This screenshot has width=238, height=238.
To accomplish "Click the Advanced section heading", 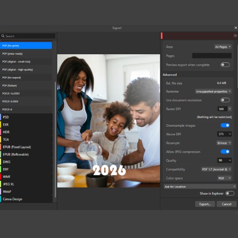I will point(169,75).
